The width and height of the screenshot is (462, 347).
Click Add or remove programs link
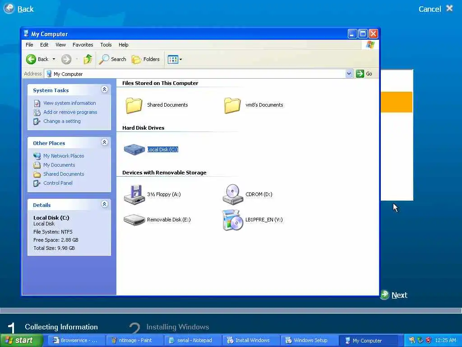[x=70, y=112]
